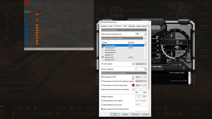Open the Кулер tab
212x119 pixels.
pos(111,26)
